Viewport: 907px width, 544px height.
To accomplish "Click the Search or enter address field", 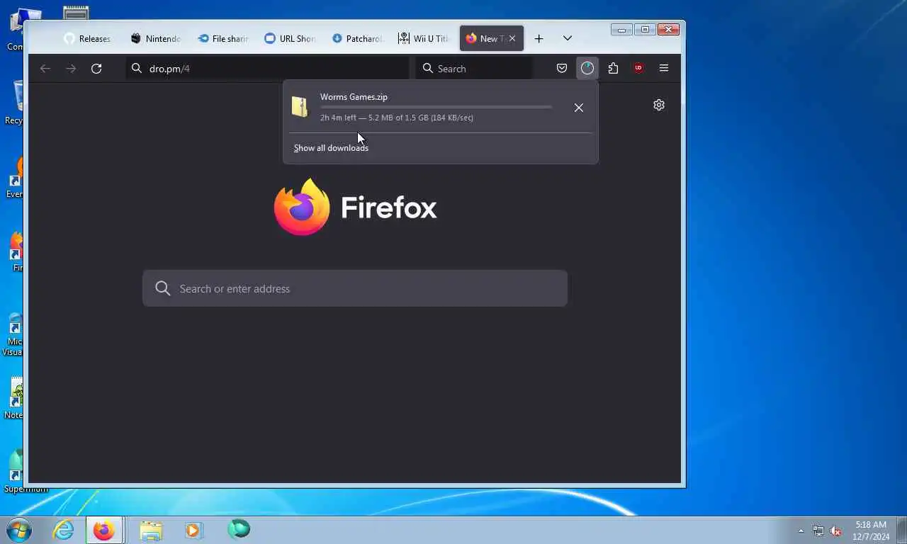I will [355, 288].
